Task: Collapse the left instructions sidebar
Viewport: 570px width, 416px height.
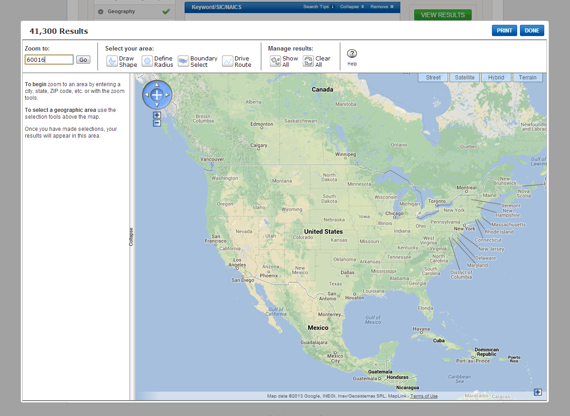Action: coord(131,236)
